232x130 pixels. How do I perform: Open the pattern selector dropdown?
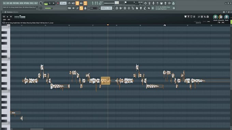click(x=106, y=8)
